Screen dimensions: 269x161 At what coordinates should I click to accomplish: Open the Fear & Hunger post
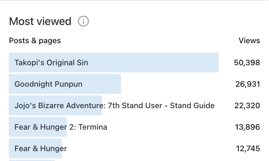pyautogui.click(x=41, y=148)
